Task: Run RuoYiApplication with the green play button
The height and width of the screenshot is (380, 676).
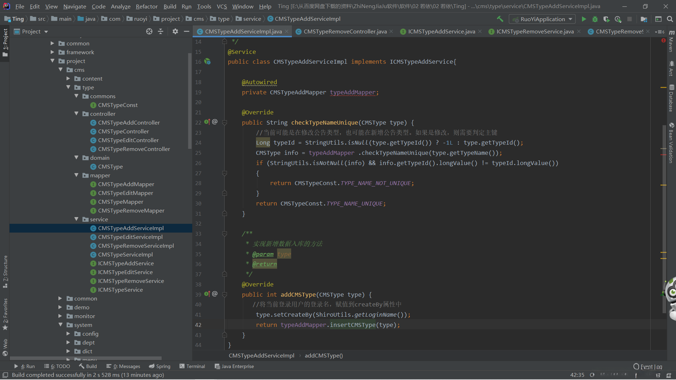Action: click(x=584, y=19)
